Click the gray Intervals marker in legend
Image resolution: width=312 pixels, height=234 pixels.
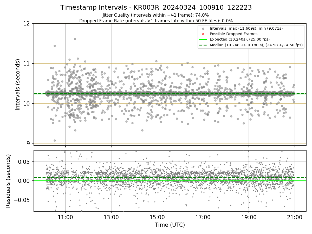coord(203,28)
